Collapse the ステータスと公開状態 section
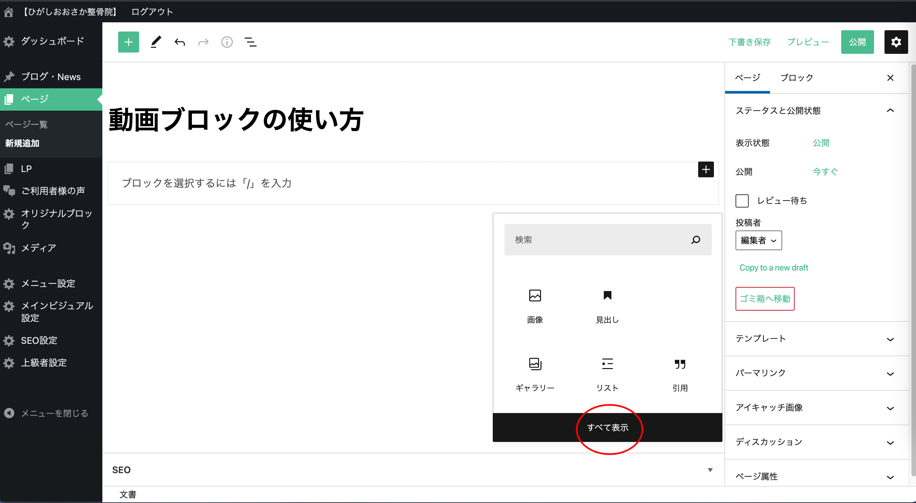 pyautogui.click(x=890, y=110)
